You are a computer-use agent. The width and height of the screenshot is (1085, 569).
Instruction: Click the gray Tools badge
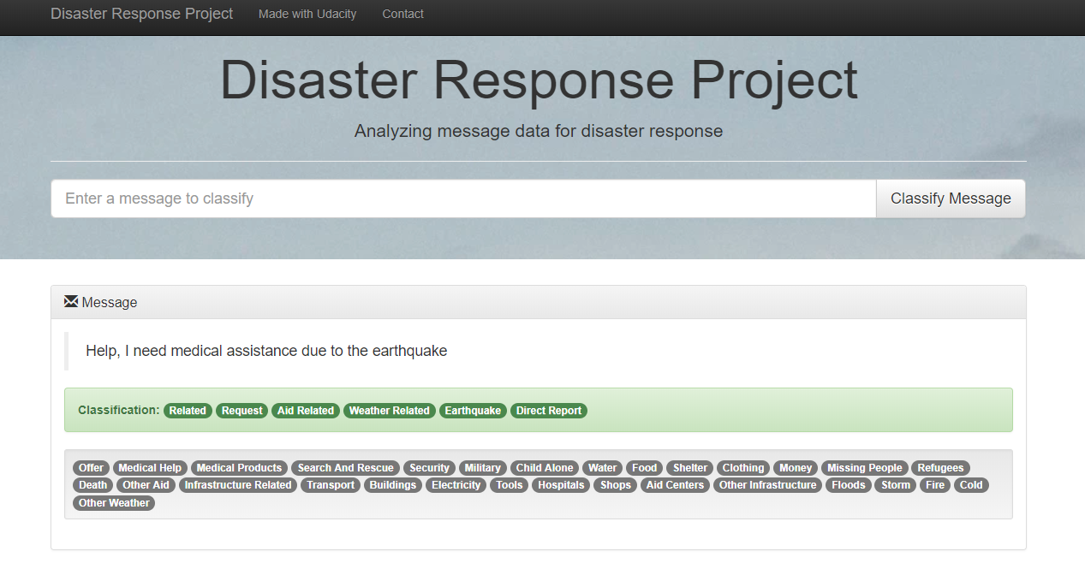(x=510, y=485)
